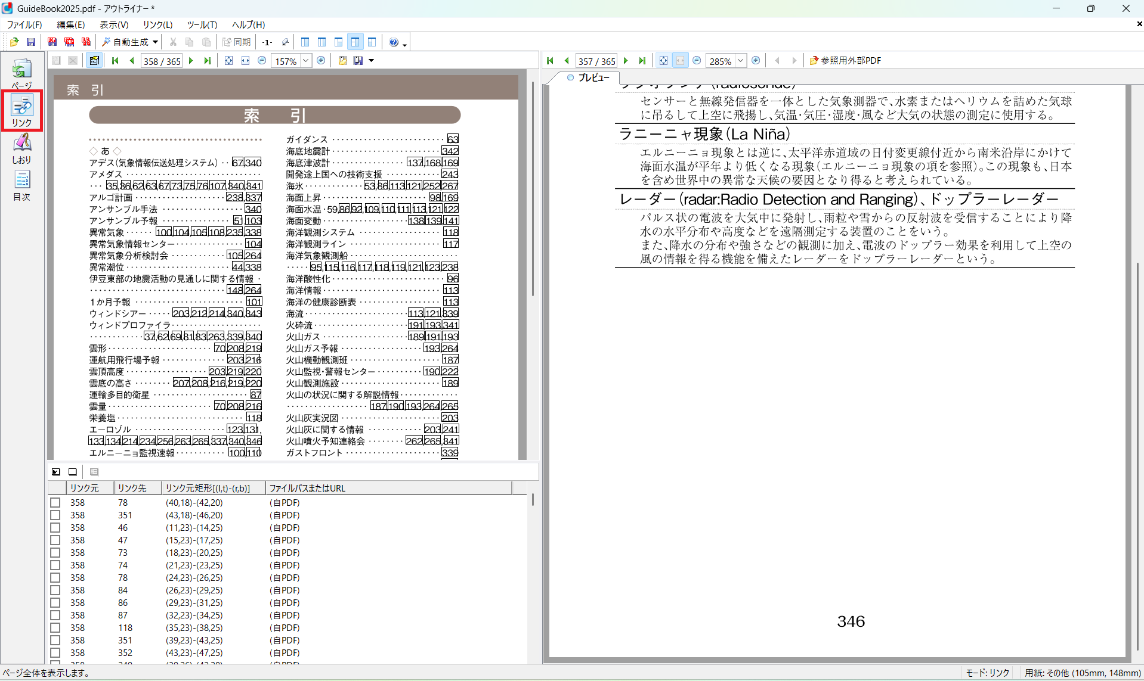Screen dimensions: 1144x681
Task: Tick the checkbox for link destination 118
Action: (x=55, y=628)
